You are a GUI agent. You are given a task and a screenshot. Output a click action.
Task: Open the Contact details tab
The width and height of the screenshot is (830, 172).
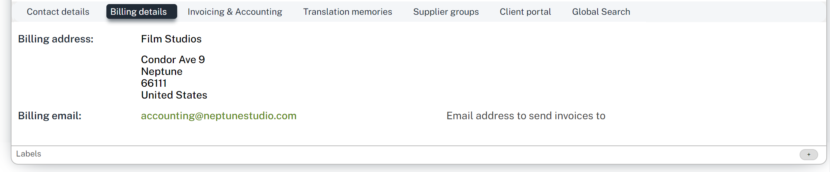58,12
